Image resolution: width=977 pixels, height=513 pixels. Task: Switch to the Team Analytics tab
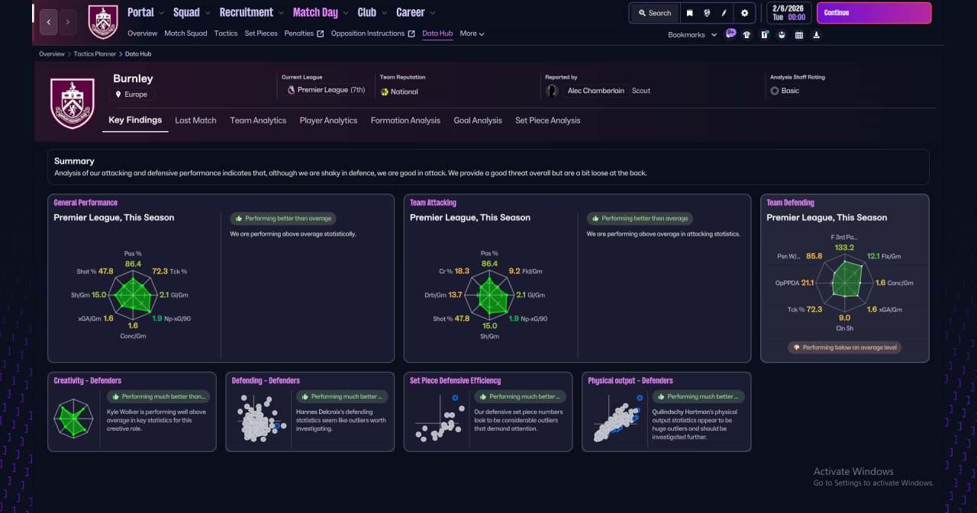point(258,120)
